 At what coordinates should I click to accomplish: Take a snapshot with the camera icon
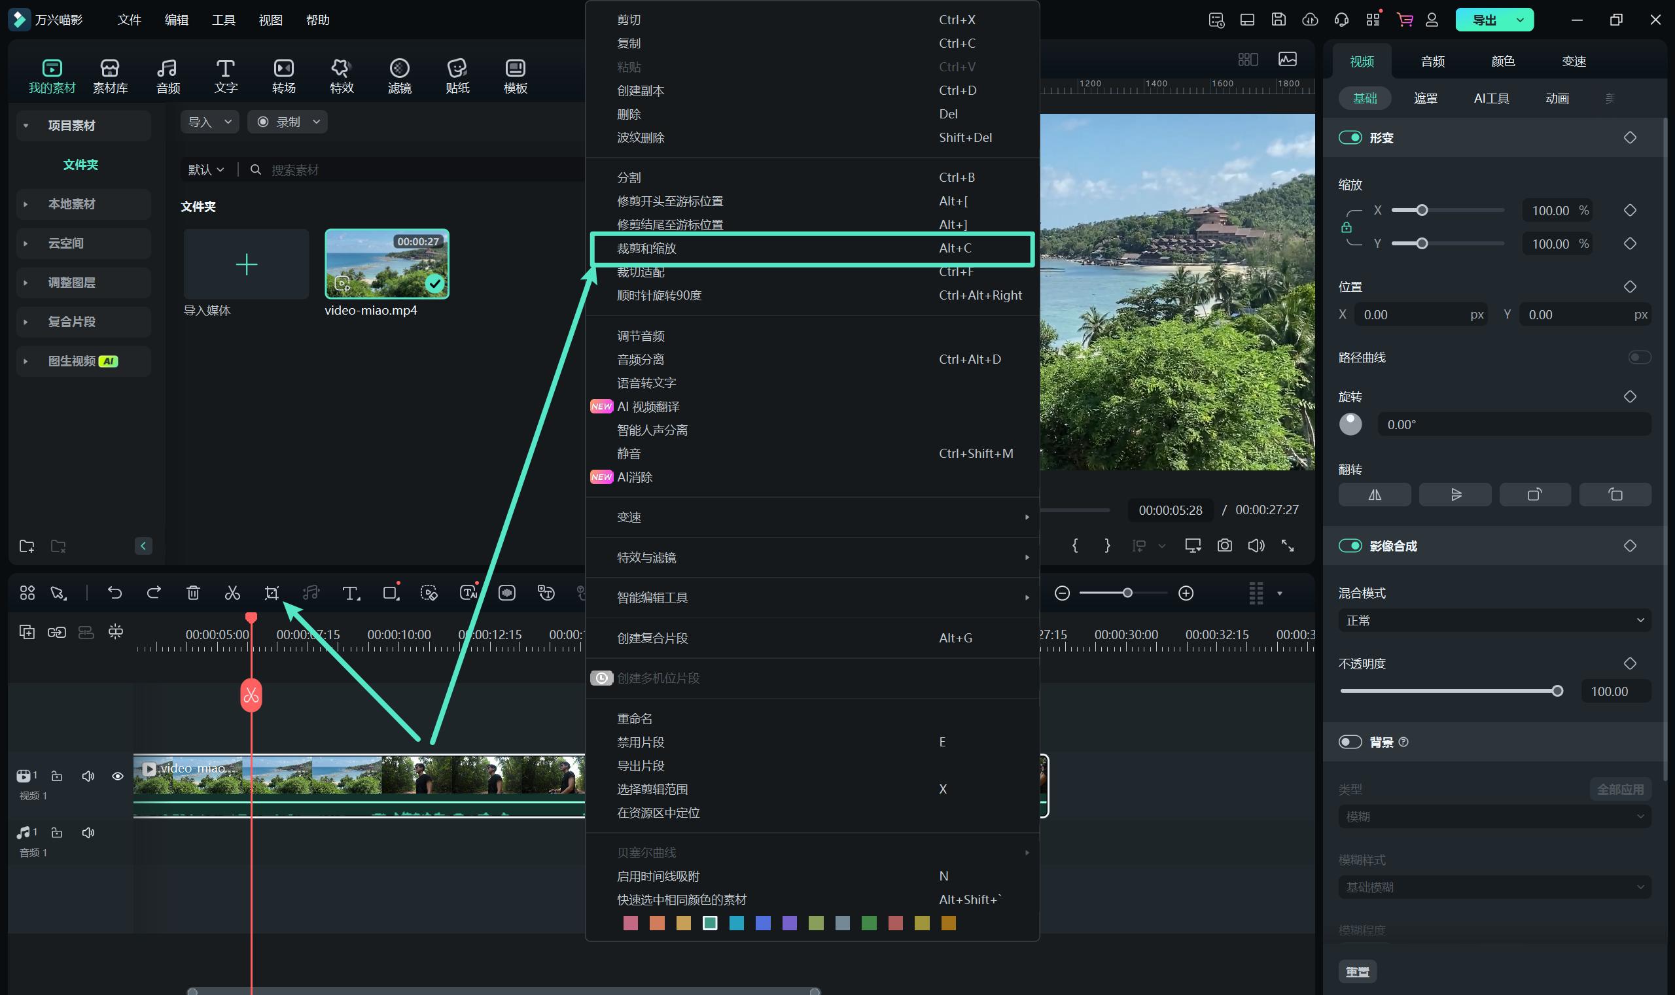click(1224, 546)
